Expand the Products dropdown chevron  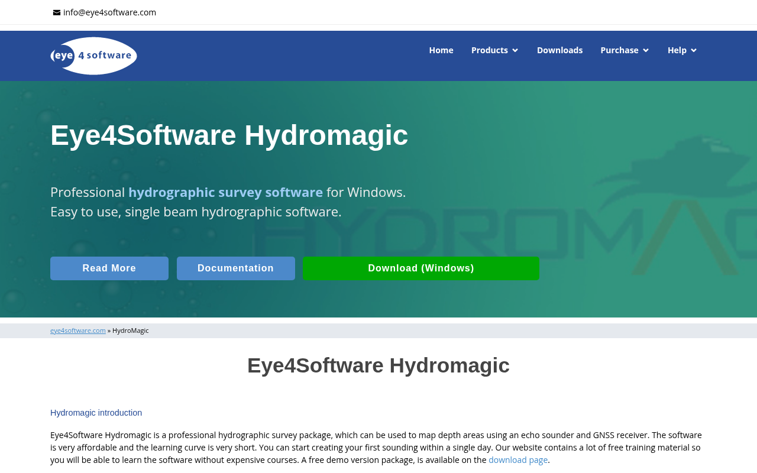(x=515, y=50)
